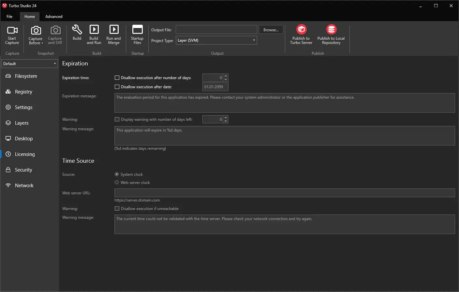Open the Desktop section
This screenshot has height=292, width=459.
[30, 139]
